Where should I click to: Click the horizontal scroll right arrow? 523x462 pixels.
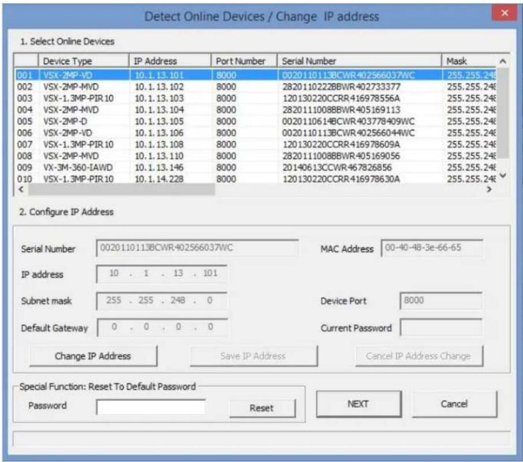point(489,189)
